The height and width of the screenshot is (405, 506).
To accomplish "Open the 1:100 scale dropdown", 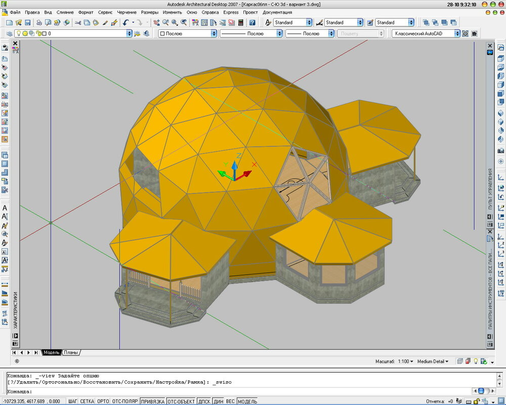I will pyautogui.click(x=405, y=361).
